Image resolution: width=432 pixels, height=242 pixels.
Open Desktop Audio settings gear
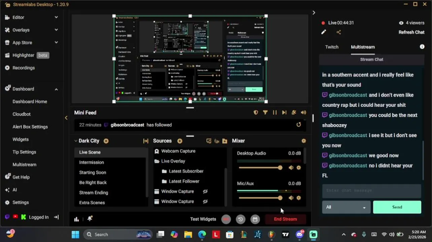(299, 168)
